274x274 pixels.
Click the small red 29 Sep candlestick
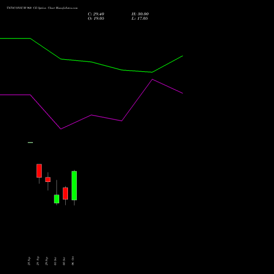pos(48,180)
